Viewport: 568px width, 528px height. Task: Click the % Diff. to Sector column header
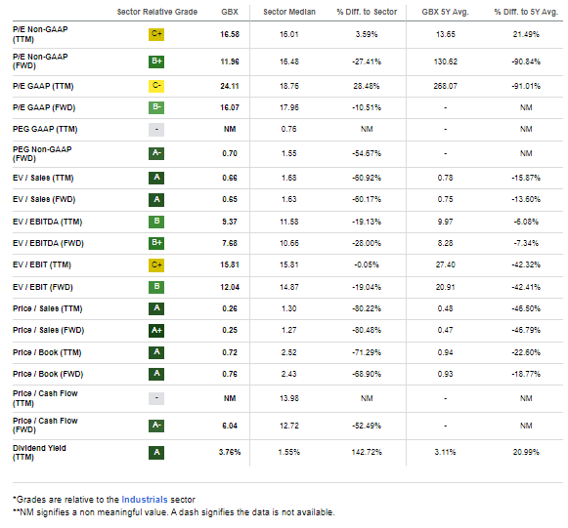click(x=367, y=12)
